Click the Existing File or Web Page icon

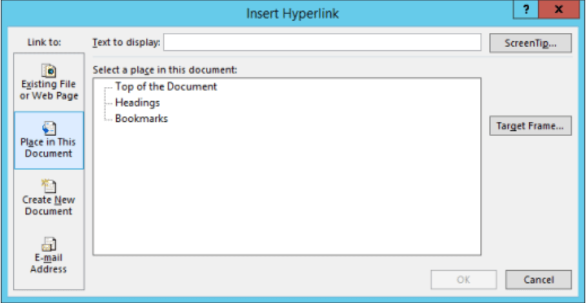[49, 70]
